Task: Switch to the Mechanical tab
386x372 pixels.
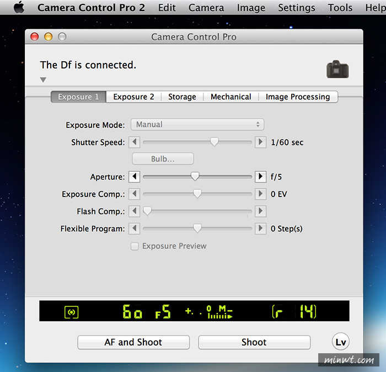Action: [x=231, y=97]
